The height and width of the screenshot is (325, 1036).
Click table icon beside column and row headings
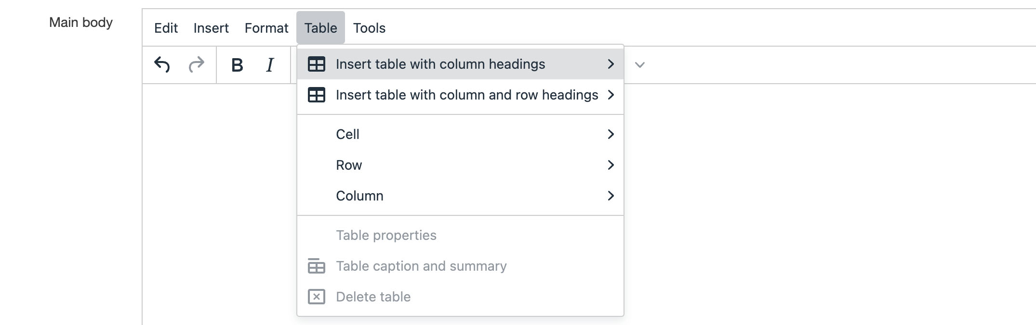click(x=317, y=95)
